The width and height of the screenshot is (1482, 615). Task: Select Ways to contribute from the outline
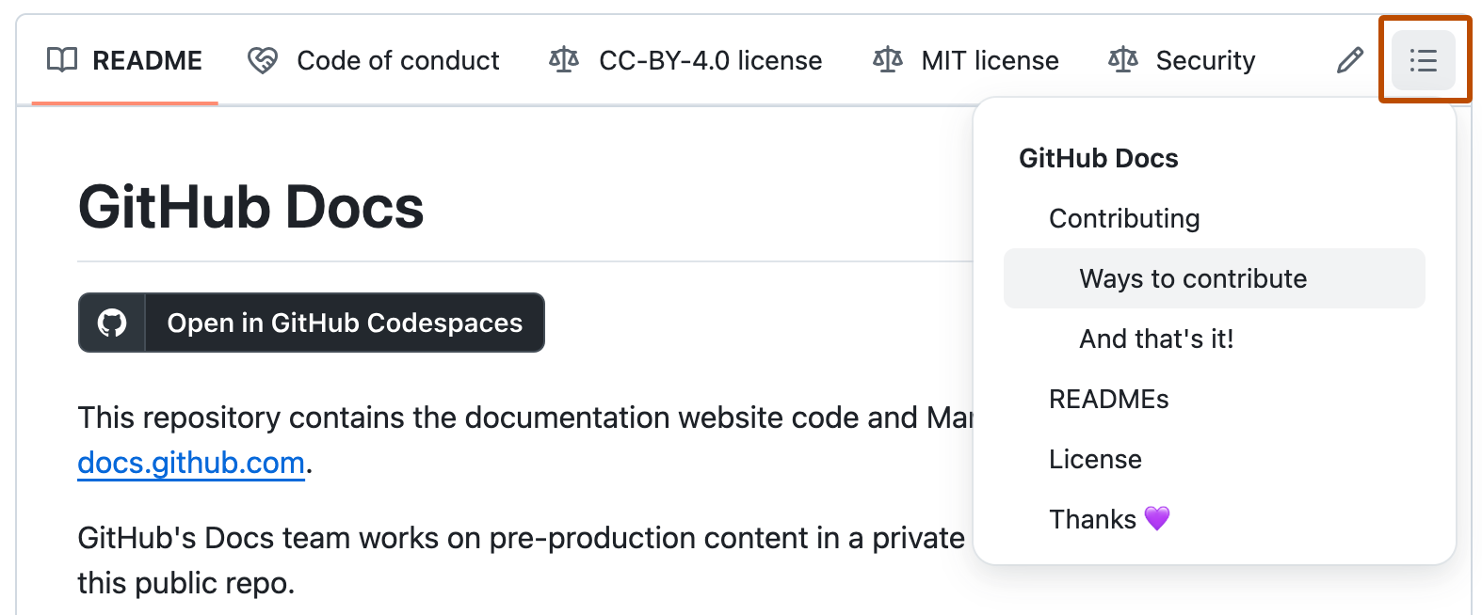1192,277
